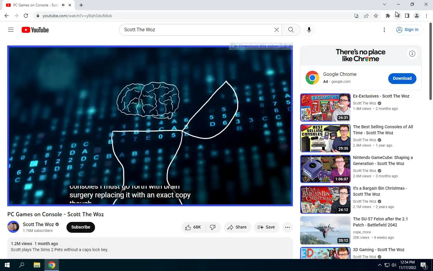This screenshot has width=433, height=271.
Task: Open ad info icon on Chrome ad
Action: click(x=412, y=54)
